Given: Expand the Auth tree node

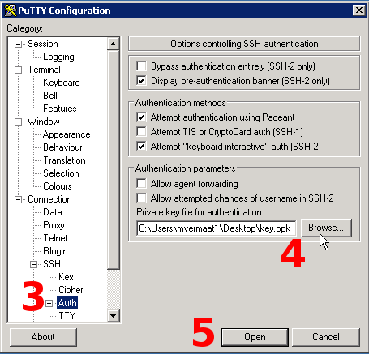Looking at the screenshot, I should (x=49, y=303).
